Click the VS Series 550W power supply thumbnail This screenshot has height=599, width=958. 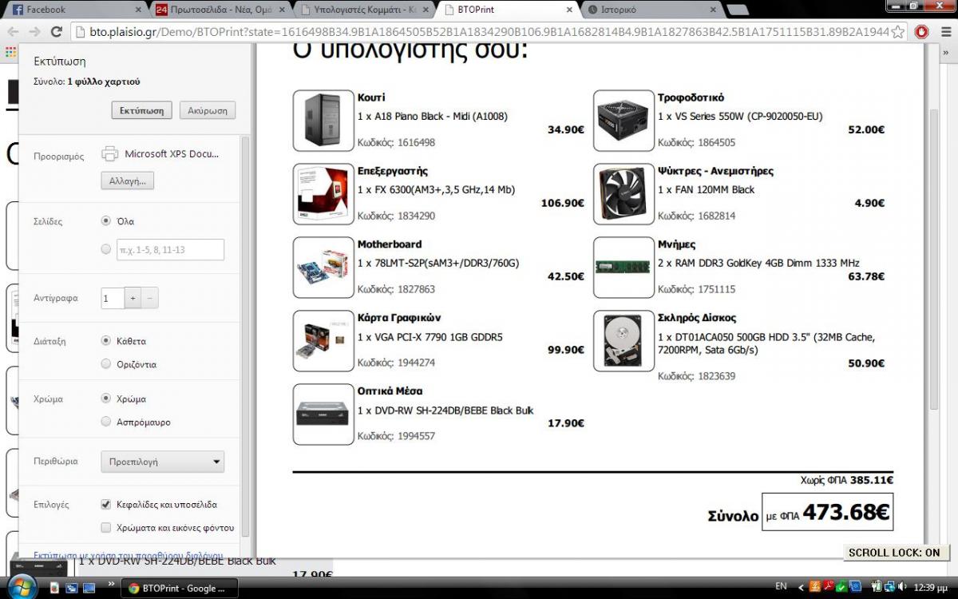tap(623, 121)
